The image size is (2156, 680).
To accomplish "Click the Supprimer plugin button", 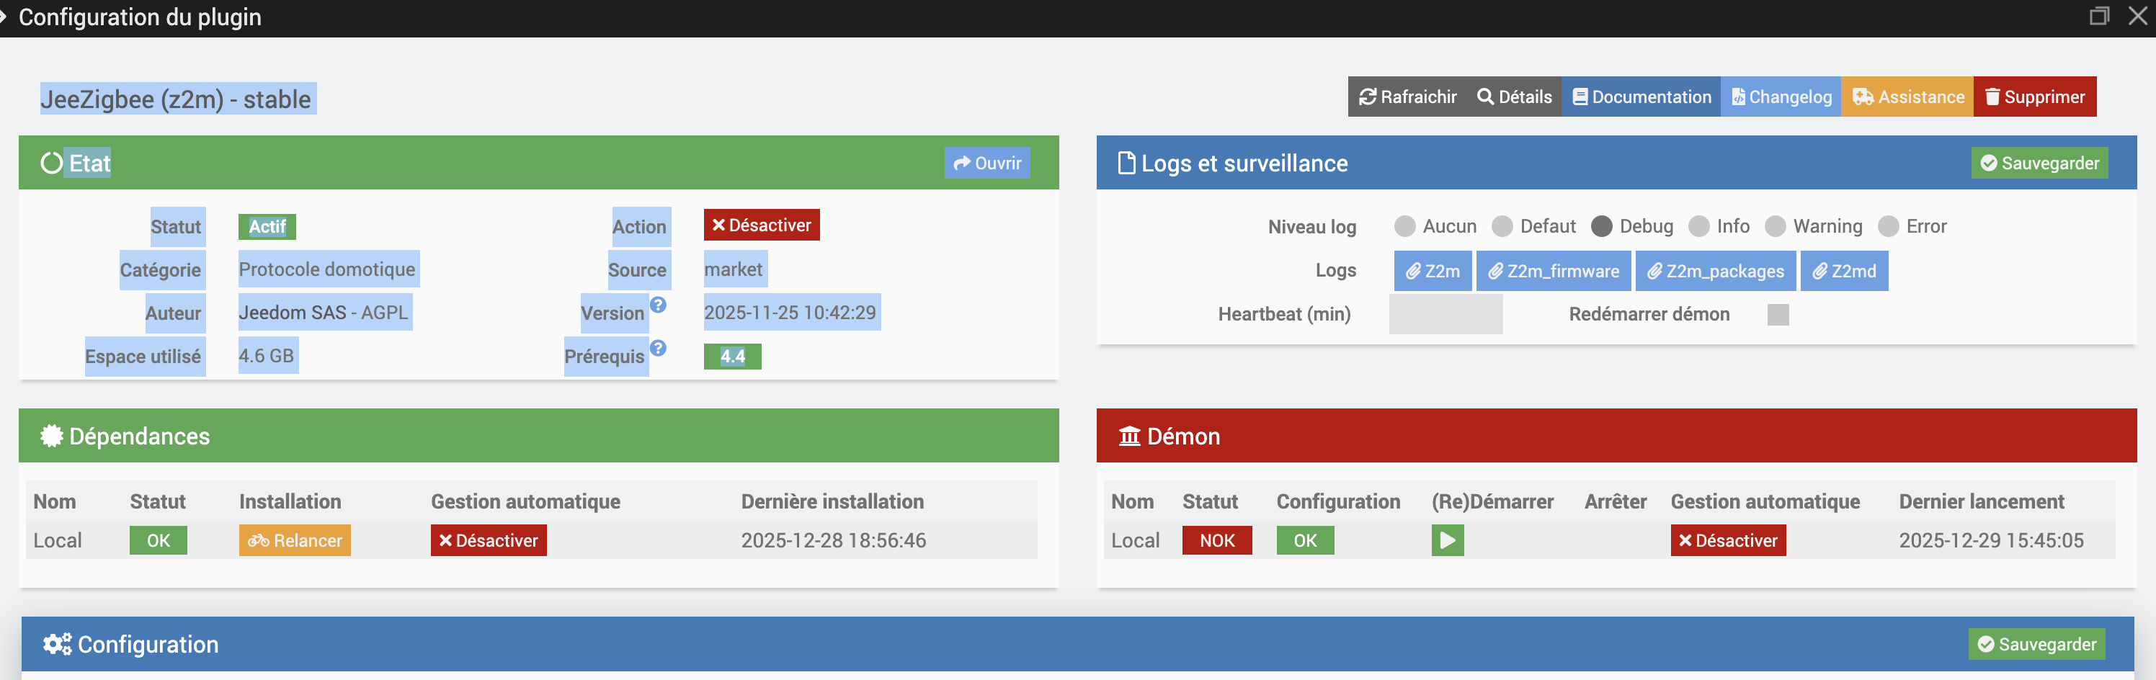I will coord(2035,97).
